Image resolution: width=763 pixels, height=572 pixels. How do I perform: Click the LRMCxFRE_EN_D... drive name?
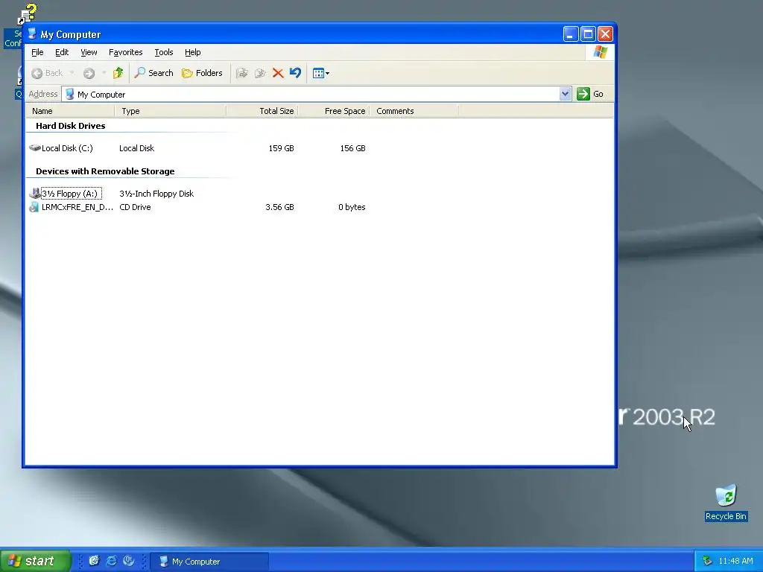[77, 207]
